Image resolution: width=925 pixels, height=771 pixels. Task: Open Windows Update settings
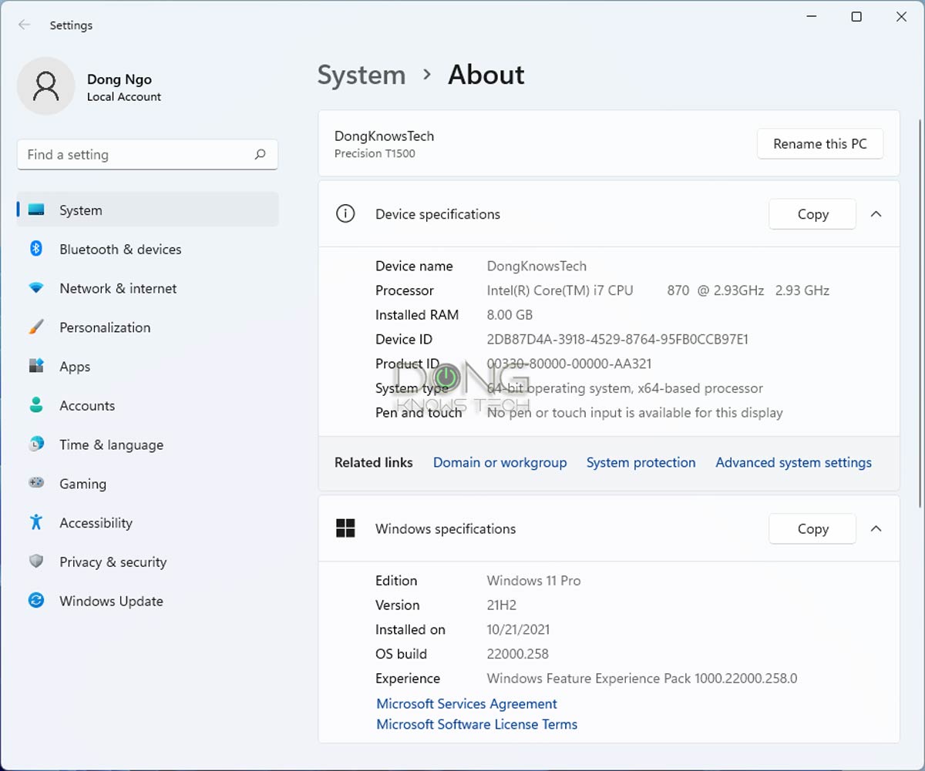coord(147,601)
